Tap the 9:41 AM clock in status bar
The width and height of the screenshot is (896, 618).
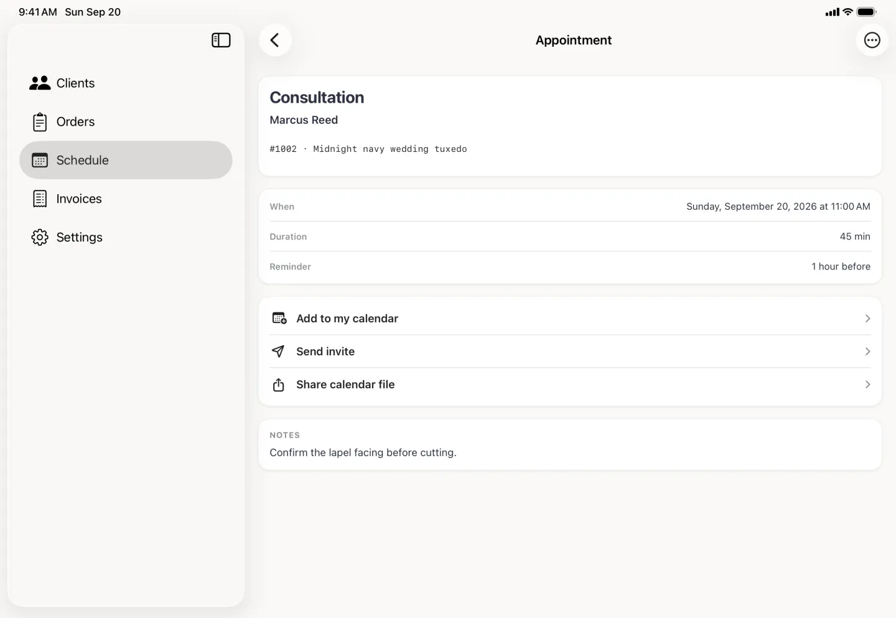click(x=38, y=12)
